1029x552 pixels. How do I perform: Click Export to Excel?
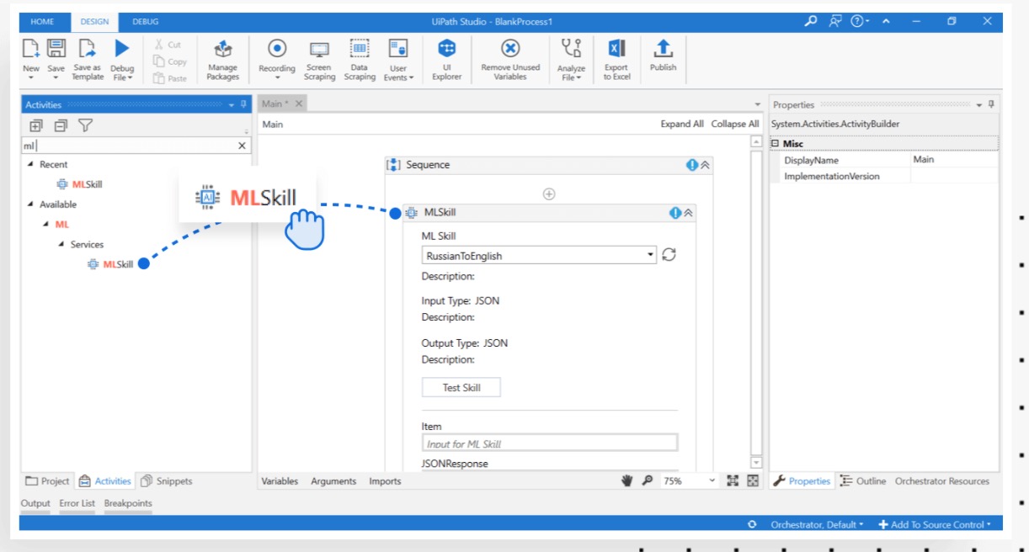tap(616, 60)
